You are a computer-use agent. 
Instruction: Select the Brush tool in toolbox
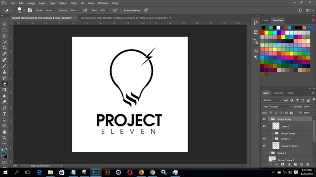(x=4, y=66)
